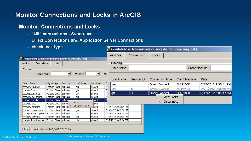The height and width of the screenshot is (141, 251).
Task: Click date '7/17/2012 2:35:41 PM' cell
Action: tap(216, 84)
